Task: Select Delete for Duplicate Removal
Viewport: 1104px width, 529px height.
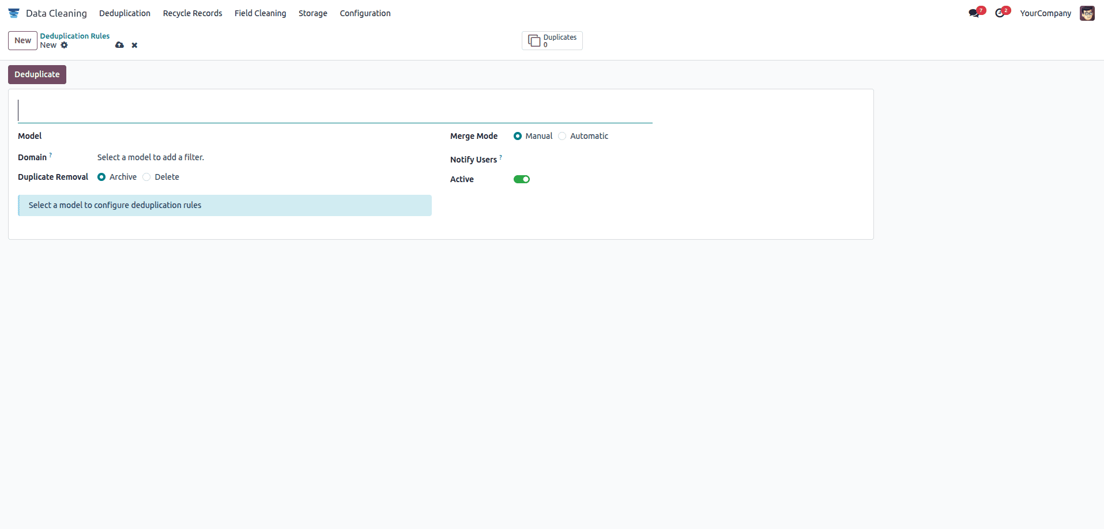Action: [146, 177]
